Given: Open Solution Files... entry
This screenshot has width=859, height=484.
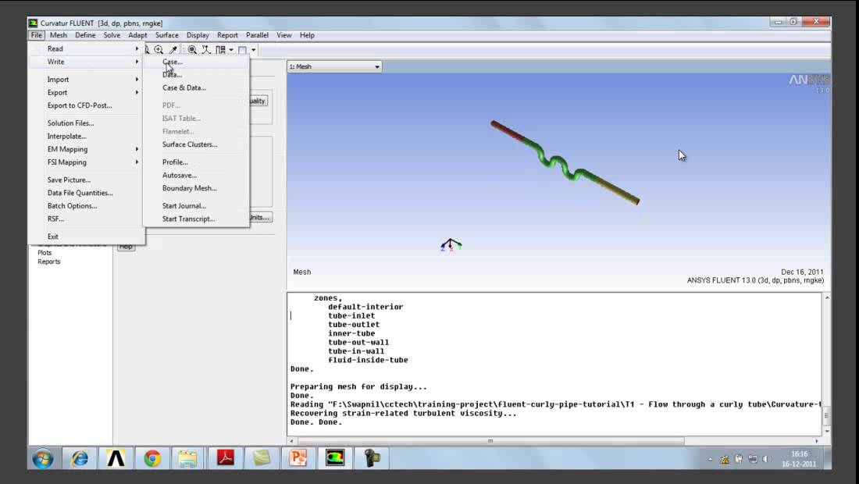Looking at the screenshot, I should tap(70, 123).
